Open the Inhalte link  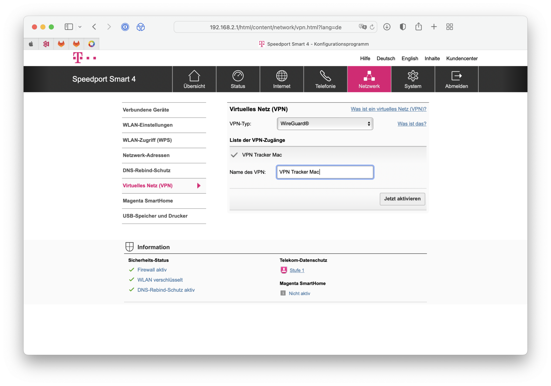432,58
